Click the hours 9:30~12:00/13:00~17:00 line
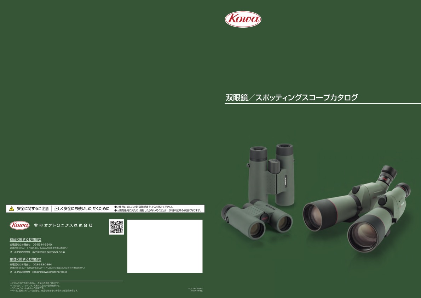This screenshot has height=298, width=421. click(x=47, y=268)
